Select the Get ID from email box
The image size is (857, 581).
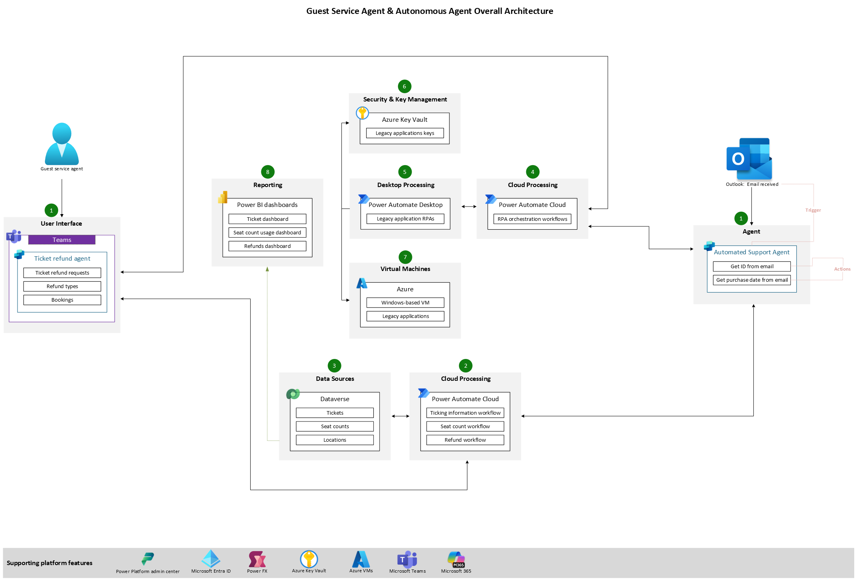[752, 266]
